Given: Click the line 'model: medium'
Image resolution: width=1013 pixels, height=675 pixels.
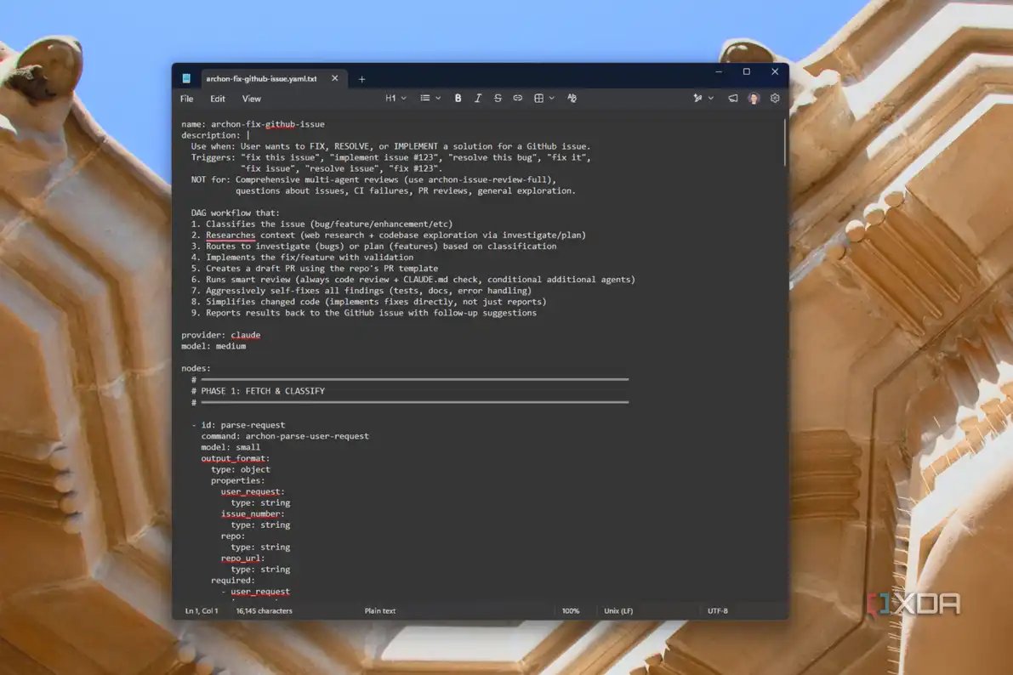Looking at the screenshot, I should [x=213, y=346].
